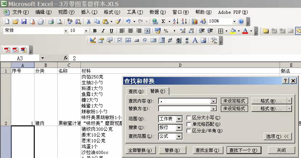Apply the red font color
The width and height of the screenshot is (301, 158).
pos(245,31)
